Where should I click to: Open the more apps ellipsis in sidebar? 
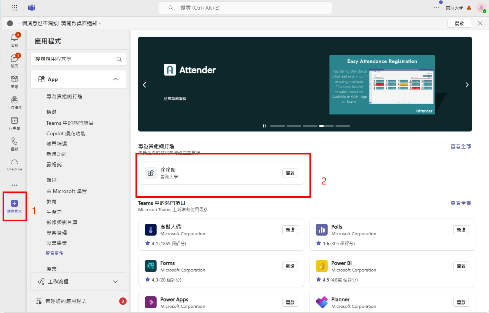point(14,185)
